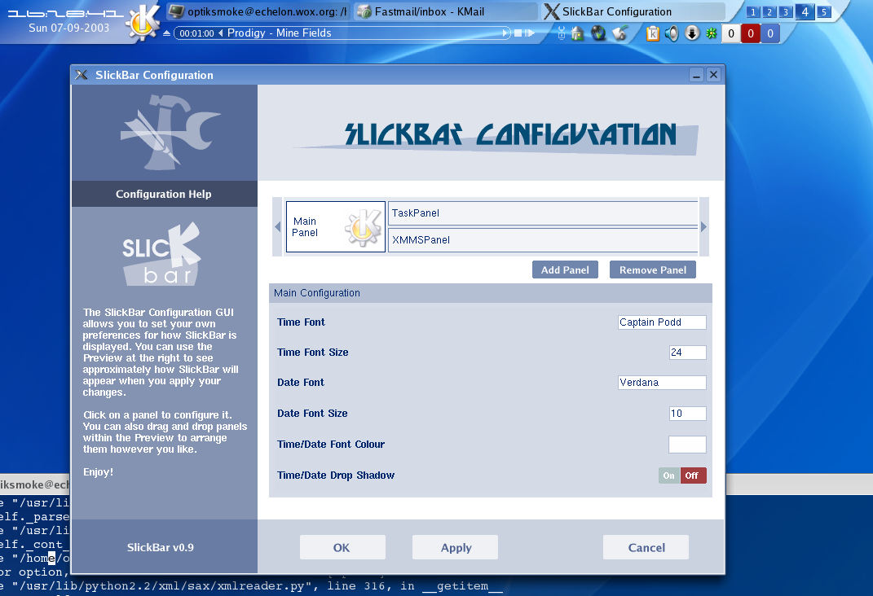Click the plug icon in launcher tray
Image resolution: width=873 pixels, height=596 pixels.
[561, 33]
